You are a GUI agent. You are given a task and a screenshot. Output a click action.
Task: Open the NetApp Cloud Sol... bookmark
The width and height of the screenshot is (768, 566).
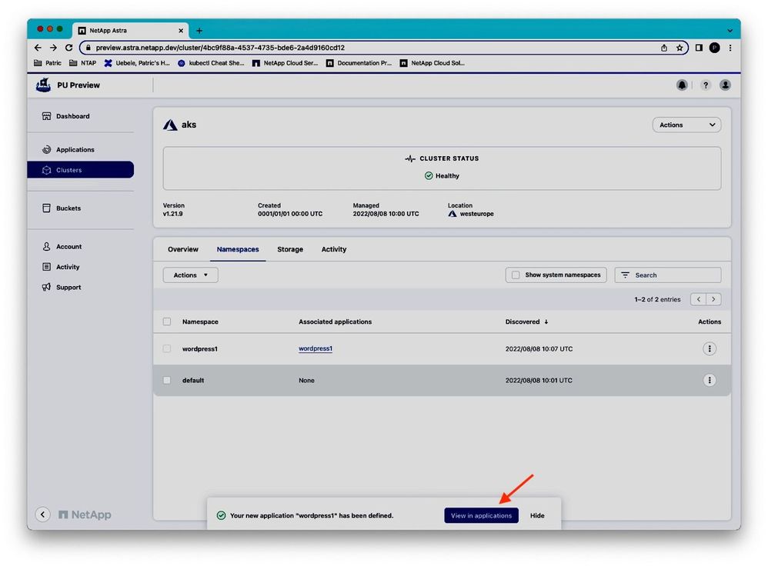point(432,62)
